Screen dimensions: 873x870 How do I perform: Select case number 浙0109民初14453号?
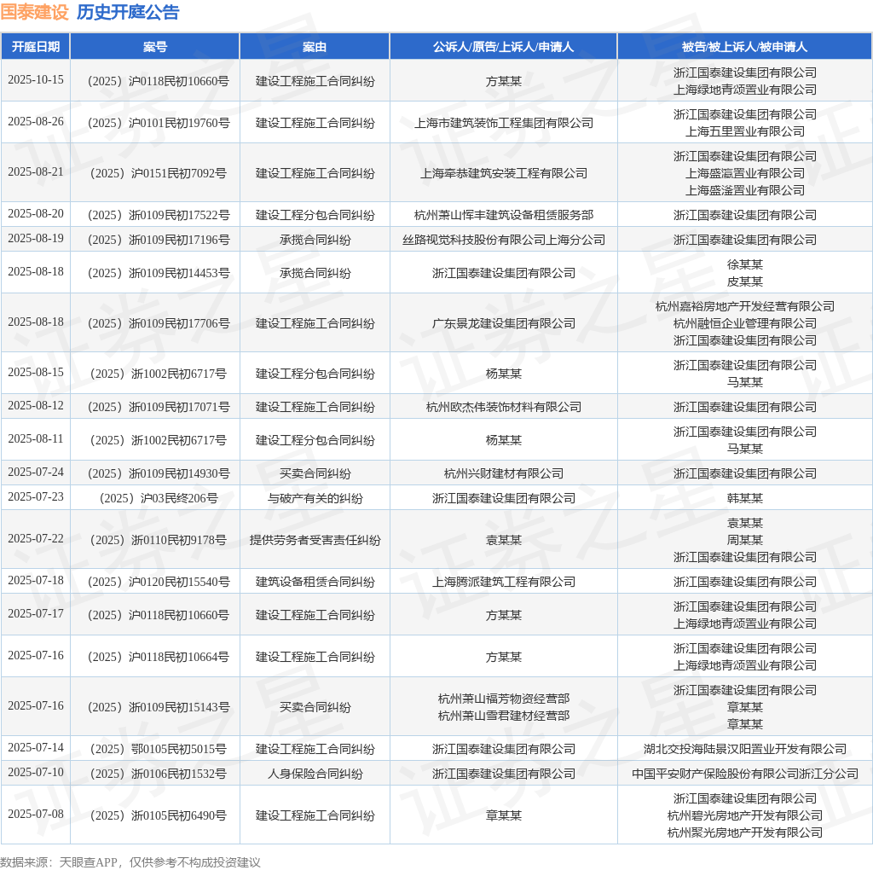pyautogui.click(x=159, y=273)
